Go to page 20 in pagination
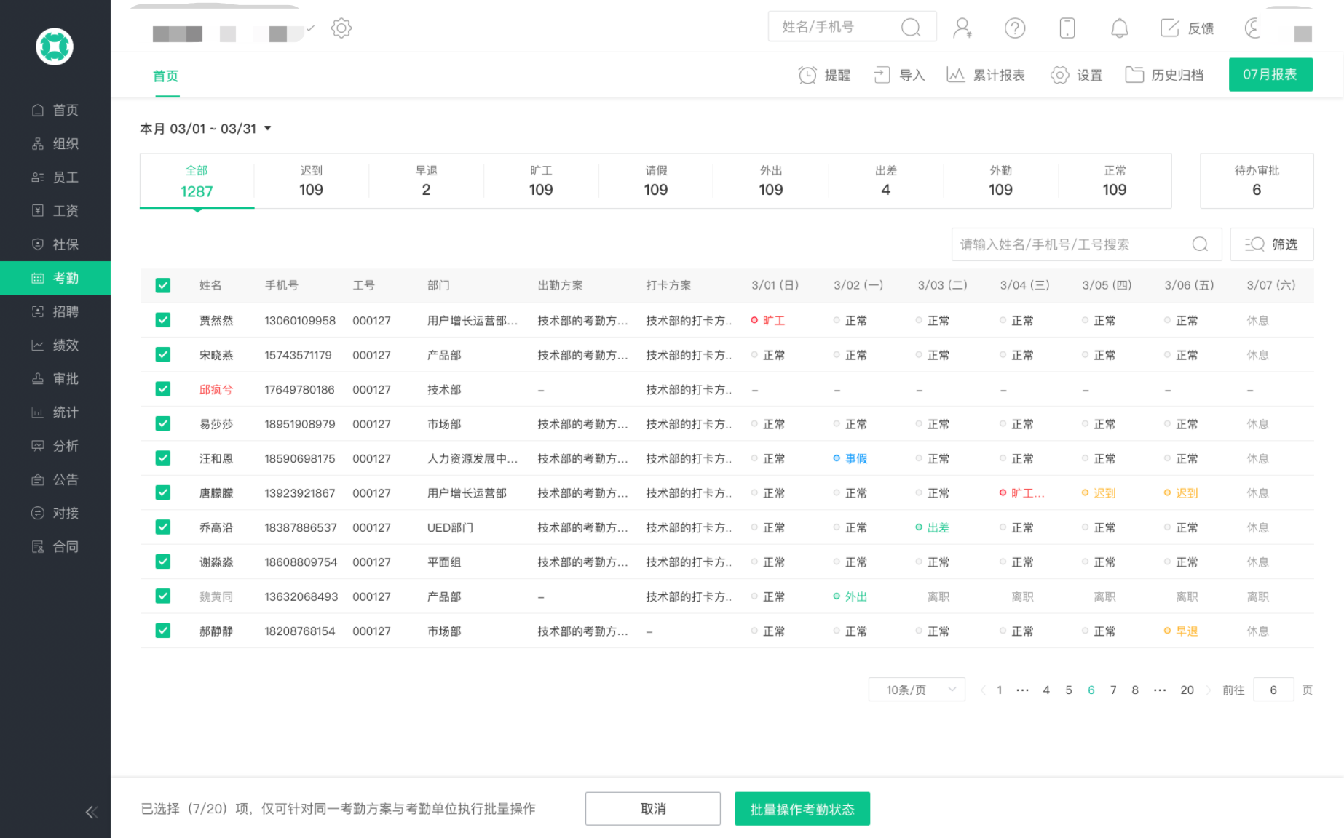This screenshot has width=1344, height=838. 1187,690
